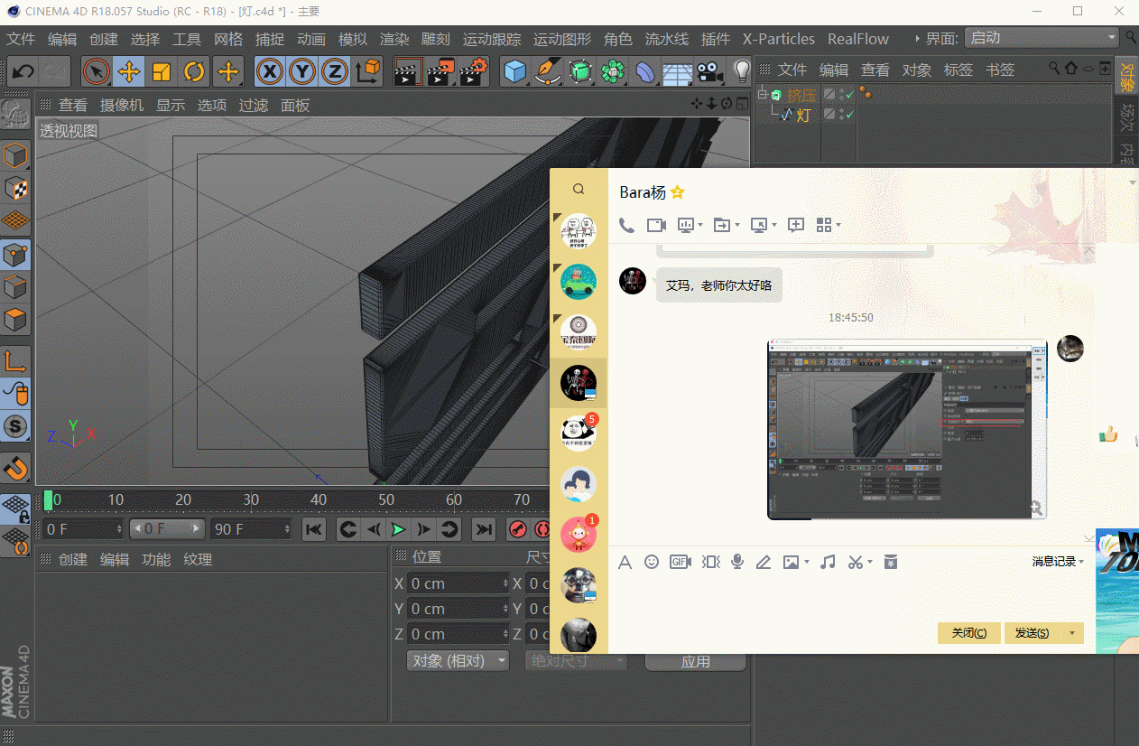The width and height of the screenshot is (1139, 746).
Task: Toggle the Y axis lock button
Action: click(x=301, y=72)
